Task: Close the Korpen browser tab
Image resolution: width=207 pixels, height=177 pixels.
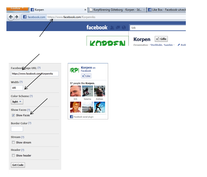Action: click(x=85, y=10)
